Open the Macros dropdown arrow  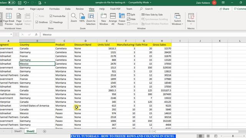(x=191, y=24)
